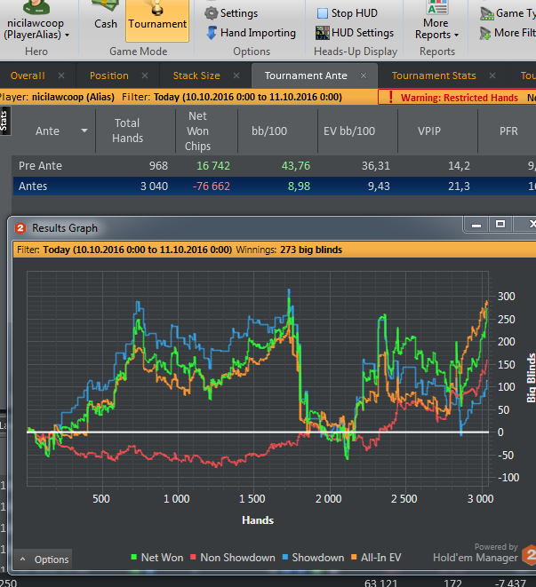Select the Antes row

(x=275, y=186)
